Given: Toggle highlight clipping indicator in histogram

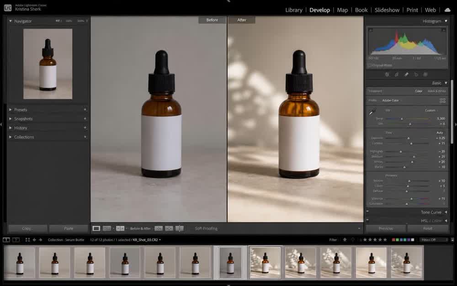Looking at the screenshot, I should [444, 30].
